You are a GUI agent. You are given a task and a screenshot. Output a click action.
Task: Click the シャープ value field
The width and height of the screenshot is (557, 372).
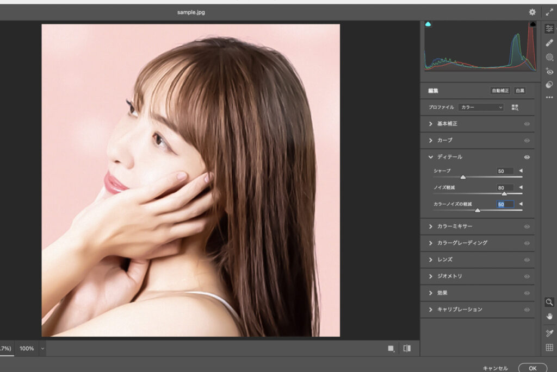[505, 171]
